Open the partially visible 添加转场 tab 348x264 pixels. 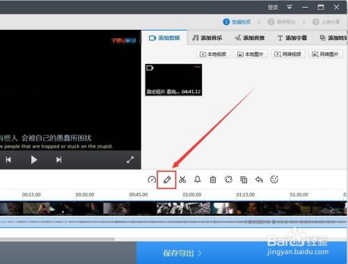(x=333, y=38)
